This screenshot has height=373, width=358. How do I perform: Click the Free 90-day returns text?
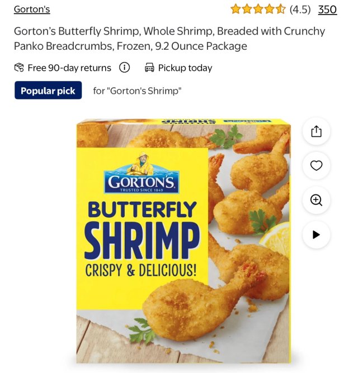click(x=69, y=68)
